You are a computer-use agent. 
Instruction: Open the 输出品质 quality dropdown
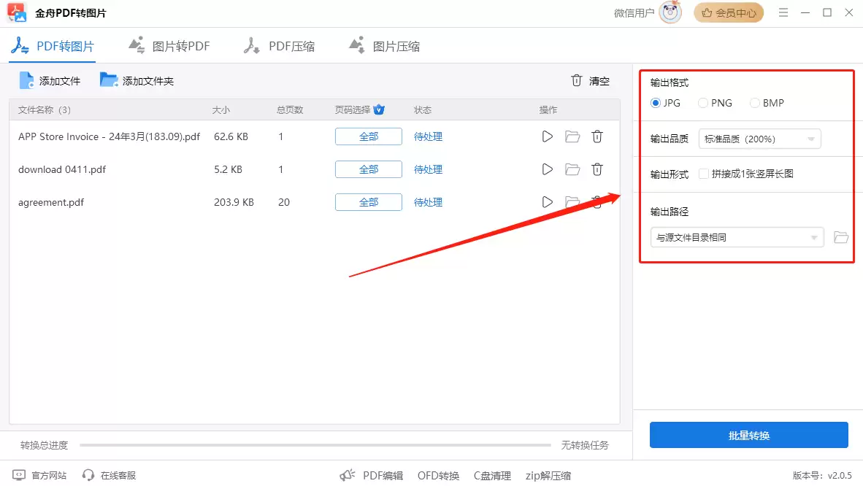point(759,138)
